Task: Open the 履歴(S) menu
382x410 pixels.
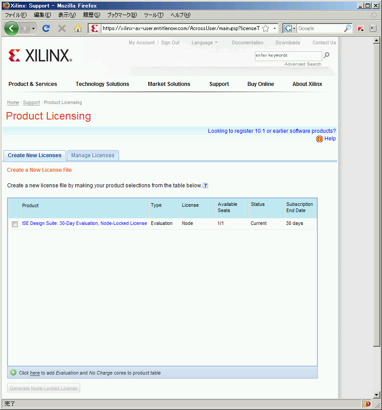Action: coord(92,15)
